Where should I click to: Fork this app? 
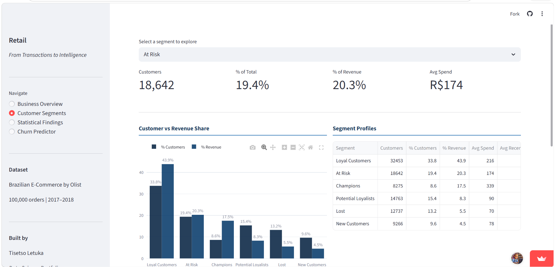tap(515, 14)
